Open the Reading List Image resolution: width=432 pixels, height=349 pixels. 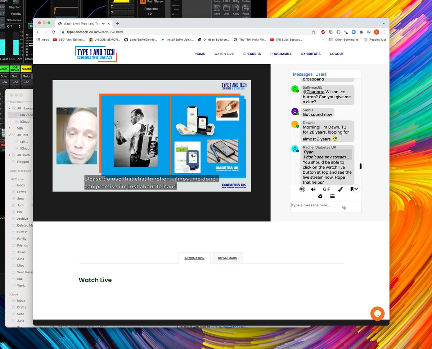pos(375,40)
